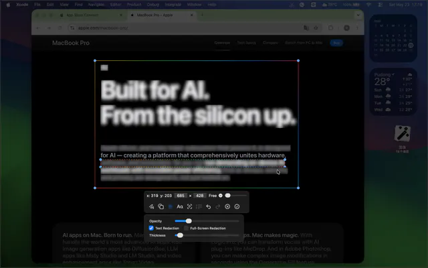
Task: Switch to the App Store Connect tab
Action: [x=90, y=15]
